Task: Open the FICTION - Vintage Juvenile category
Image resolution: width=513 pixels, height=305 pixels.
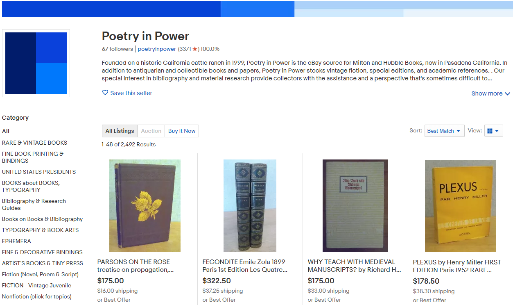Action: click(x=36, y=285)
